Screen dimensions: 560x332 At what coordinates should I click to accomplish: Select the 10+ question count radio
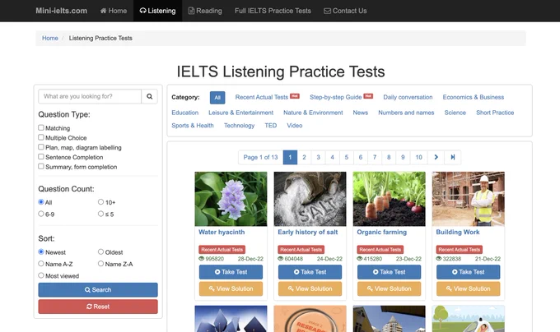point(100,201)
